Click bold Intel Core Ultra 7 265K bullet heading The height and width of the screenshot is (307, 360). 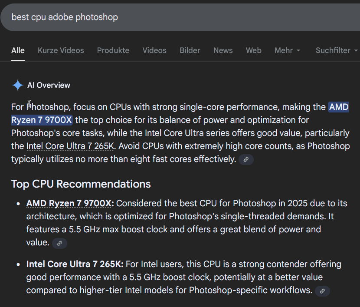pyautogui.click(x=75, y=264)
